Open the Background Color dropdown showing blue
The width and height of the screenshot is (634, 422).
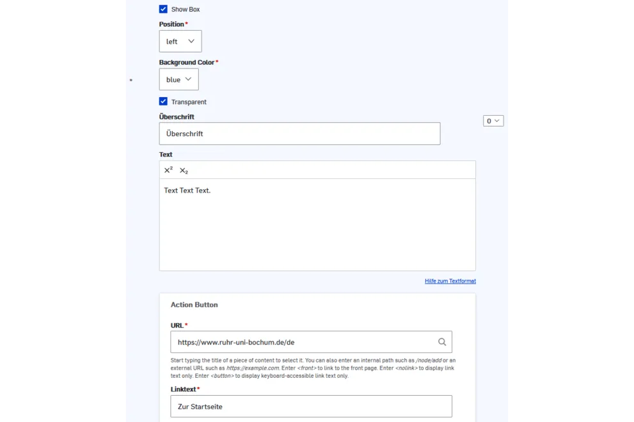coord(178,79)
